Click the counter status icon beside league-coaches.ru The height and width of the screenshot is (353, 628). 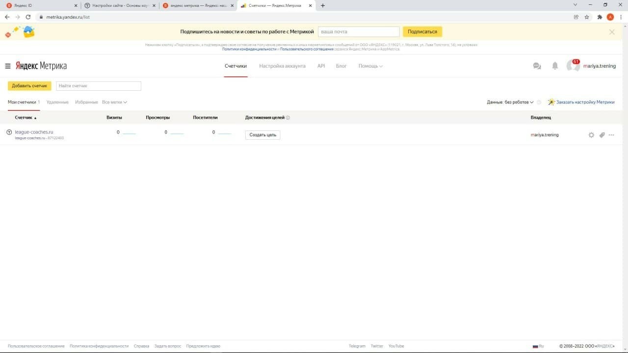(9, 132)
